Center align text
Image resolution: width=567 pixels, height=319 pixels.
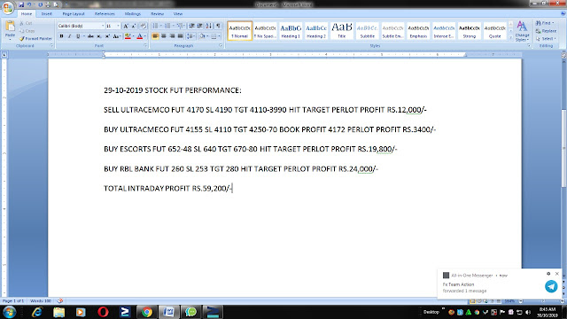[x=163, y=36]
